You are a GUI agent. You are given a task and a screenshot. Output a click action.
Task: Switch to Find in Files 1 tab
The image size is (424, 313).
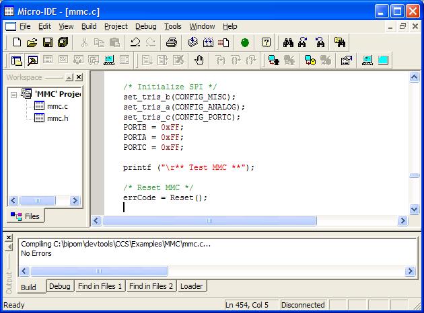100,286
